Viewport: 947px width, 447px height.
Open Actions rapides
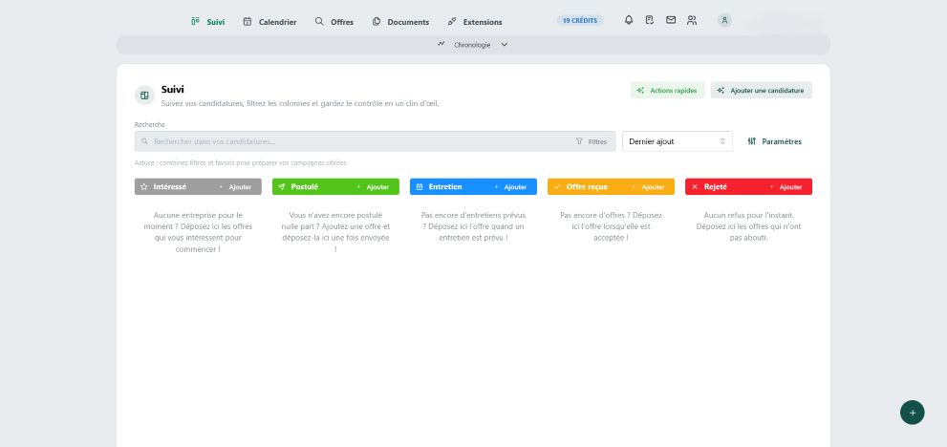(667, 90)
